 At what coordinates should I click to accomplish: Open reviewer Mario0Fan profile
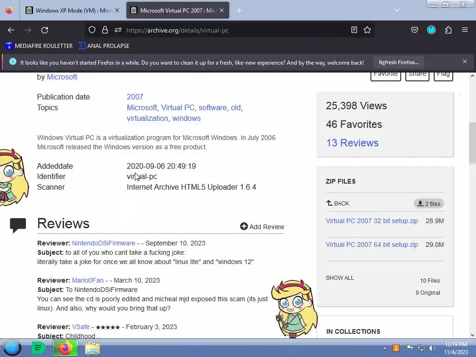click(88, 280)
